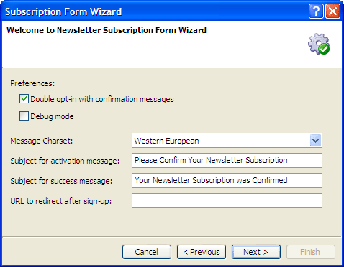Click the Welcome to Newsletter Subscription heading
This screenshot has width=344, height=267.
coord(107,30)
